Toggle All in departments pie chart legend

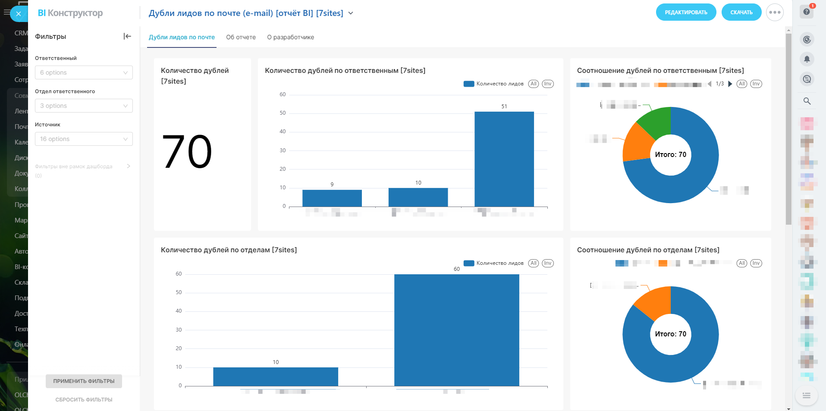click(742, 263)
